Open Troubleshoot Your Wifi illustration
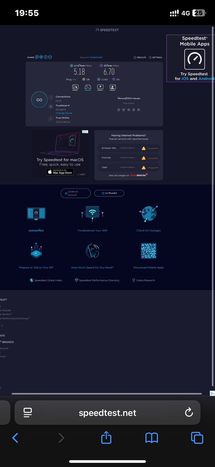Viewport: 215px width, 467px height. 92,213
